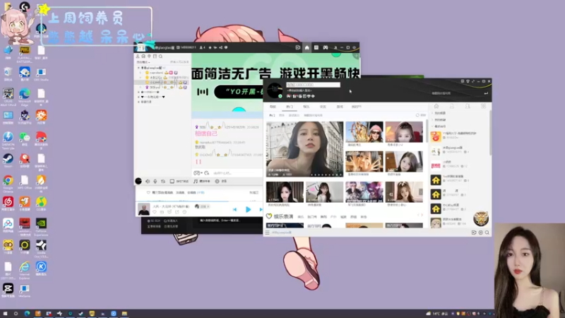Open the home icon in YY channel title bar
Image resolution: width=565 pixels, height=318 pixels.
click(307, 47)
